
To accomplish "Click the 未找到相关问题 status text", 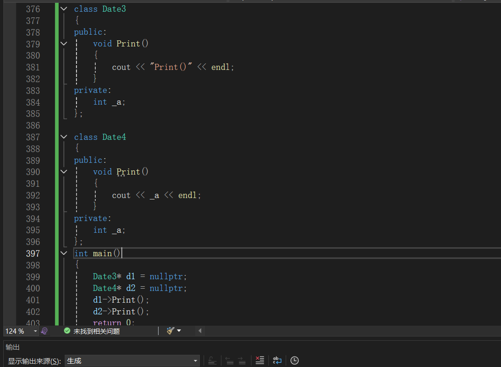I will tap(97, 331).
